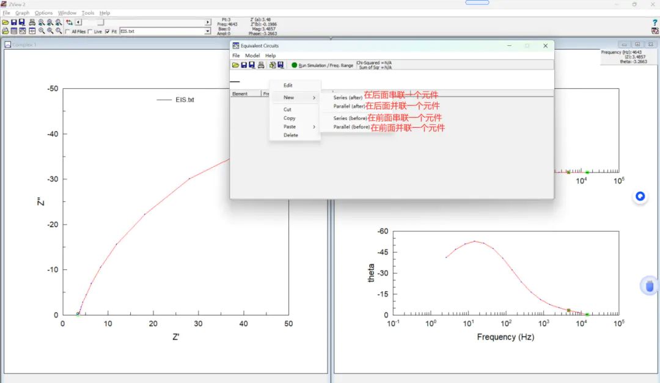Click the Element column header
The image size is (660, 383).
point(246,94)
